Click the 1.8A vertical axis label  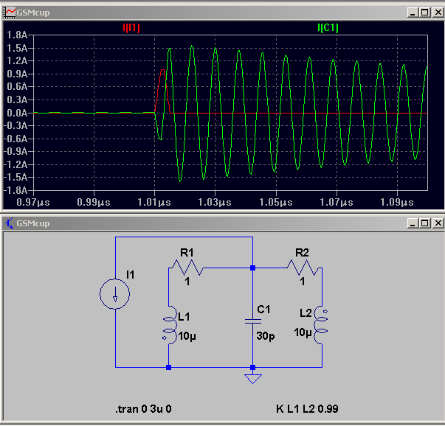tap(17, 35)
